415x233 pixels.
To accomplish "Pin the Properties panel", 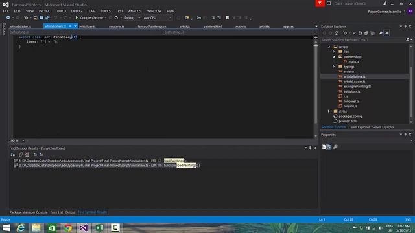I will [405, 135].
